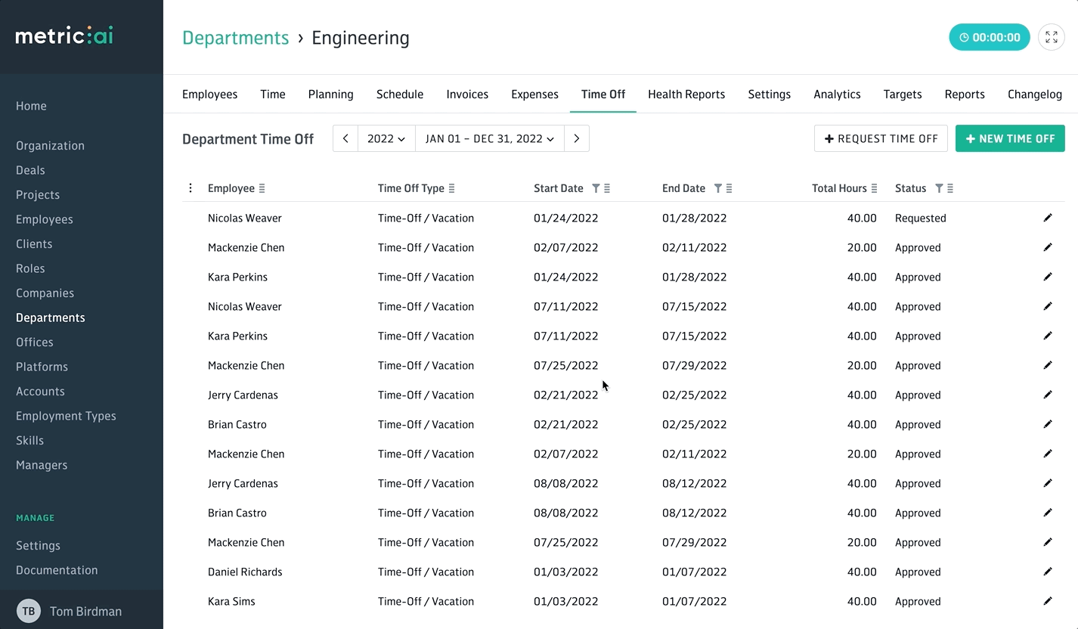Open Clients in the sidebar
Image resolution: width=1078 pixels, height=629 pixels.
tap(34, 244)
